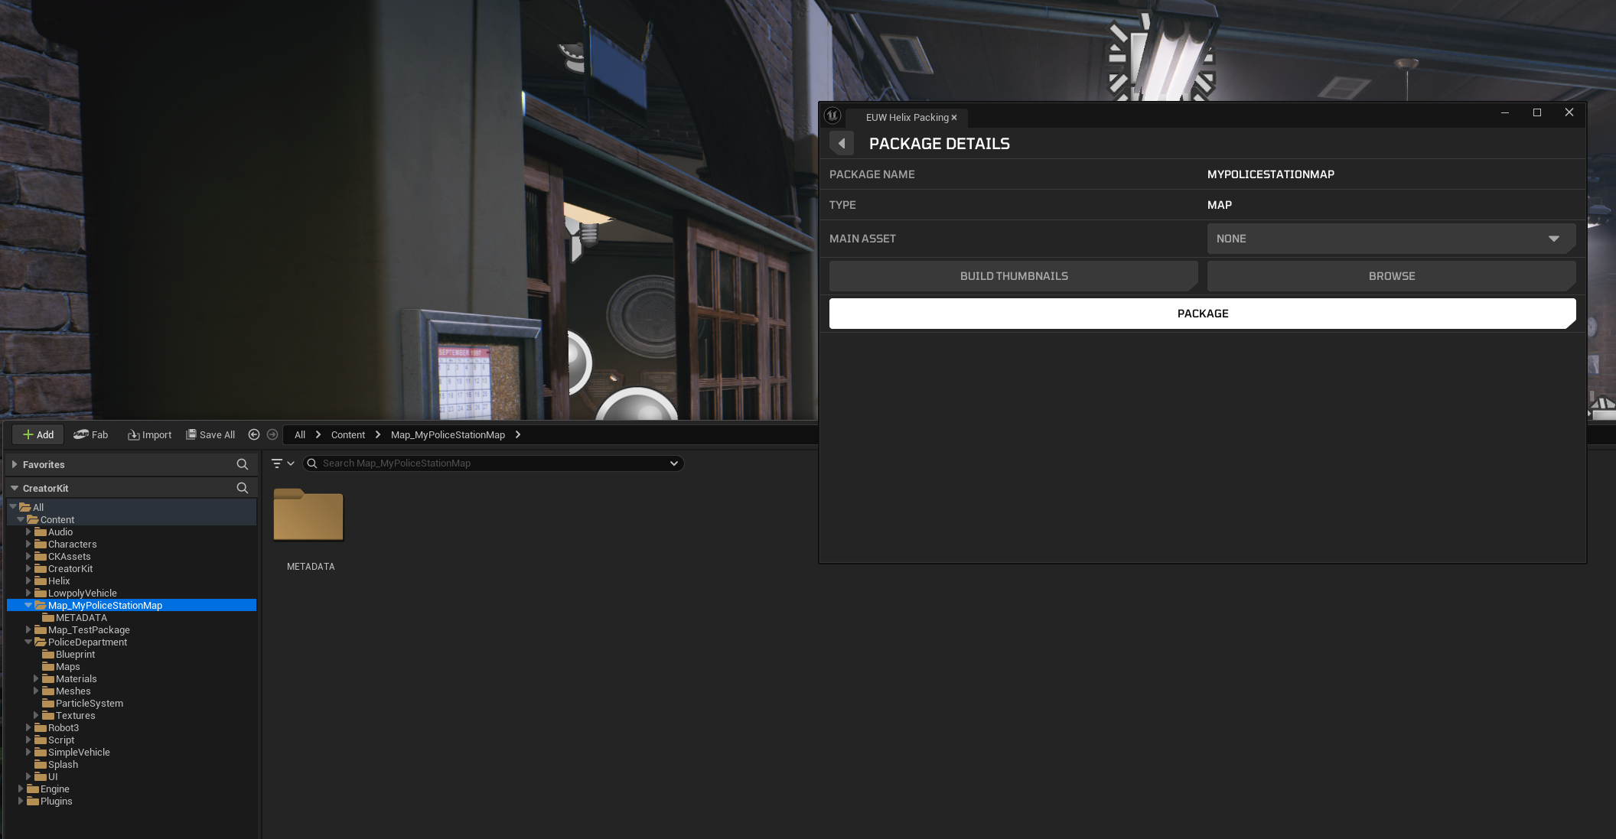Click Content in the breadcrumb path

(348, 434)
